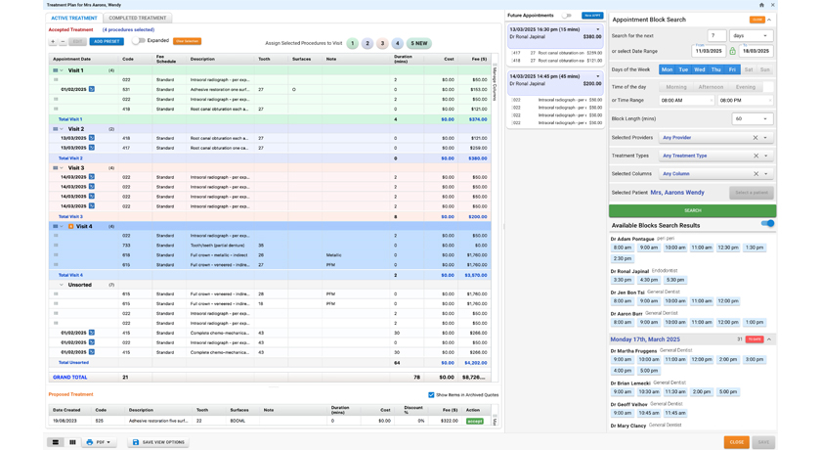Select the row layout view icon
This screenshot has width=821, height=450.
point(55,442)
